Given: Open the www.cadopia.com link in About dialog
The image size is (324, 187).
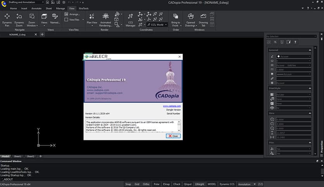Looking at the screenshot, I should click(172, 106).
